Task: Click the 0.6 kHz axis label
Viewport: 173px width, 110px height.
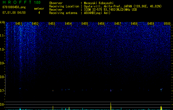Action: click(x=2, y=105)
